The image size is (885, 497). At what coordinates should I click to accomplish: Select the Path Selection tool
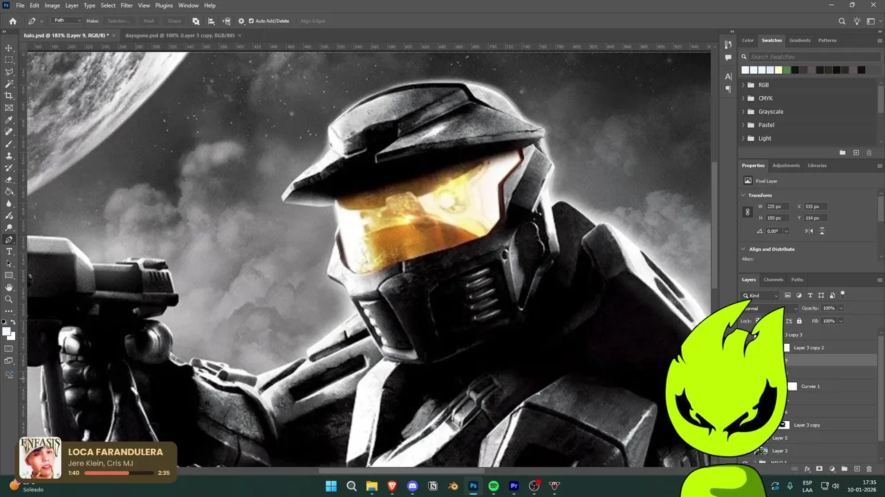tap(9, 264)
